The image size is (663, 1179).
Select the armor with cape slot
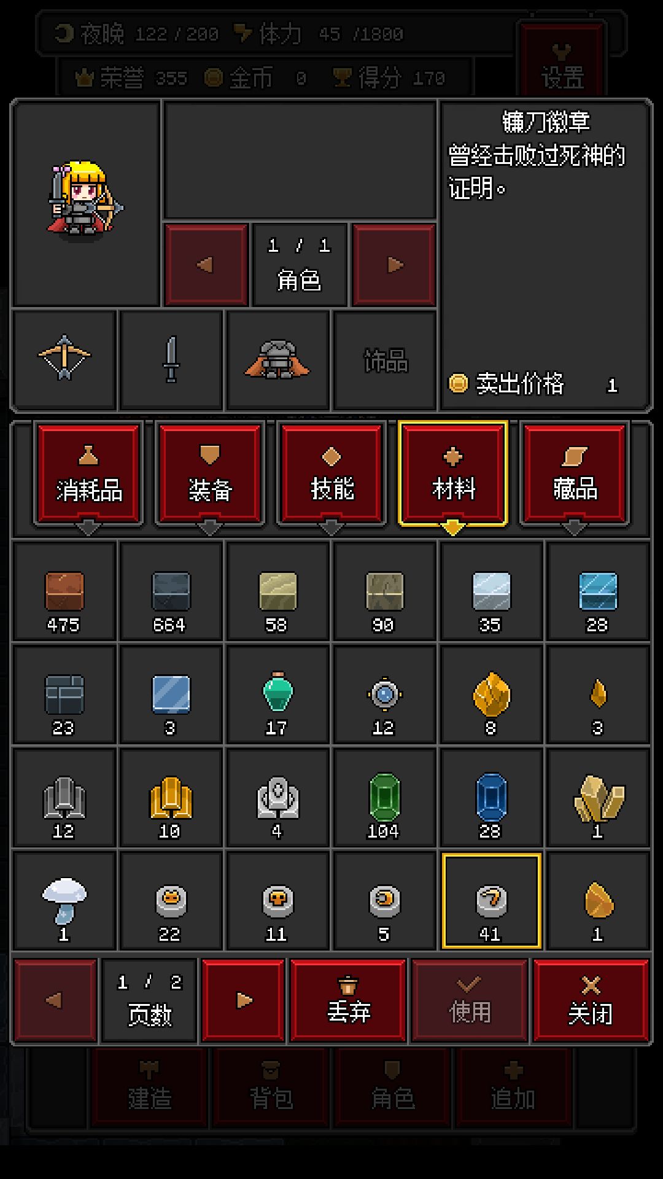coord(277,359)
